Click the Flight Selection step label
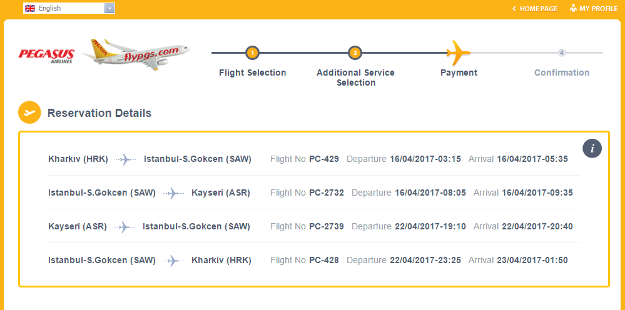Viewport: 625px width, 310px height. [252, 72]
